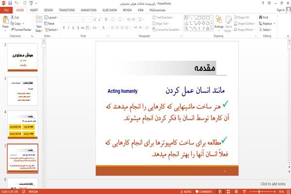Paste clipboard contents with Paste button

pyautogui.click(x=5, y=23)
